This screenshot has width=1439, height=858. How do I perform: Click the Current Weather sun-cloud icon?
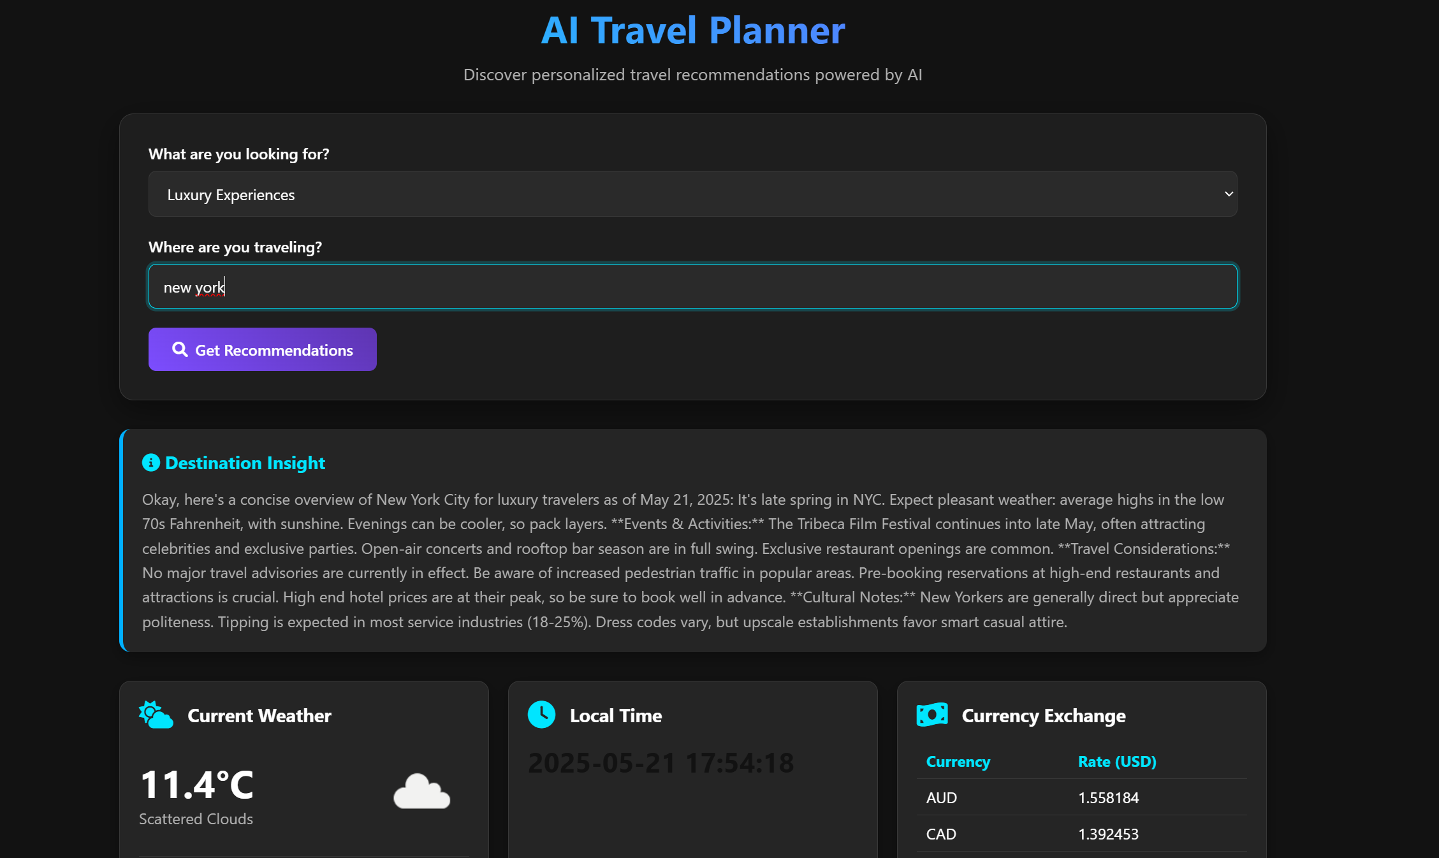point(156,715)
